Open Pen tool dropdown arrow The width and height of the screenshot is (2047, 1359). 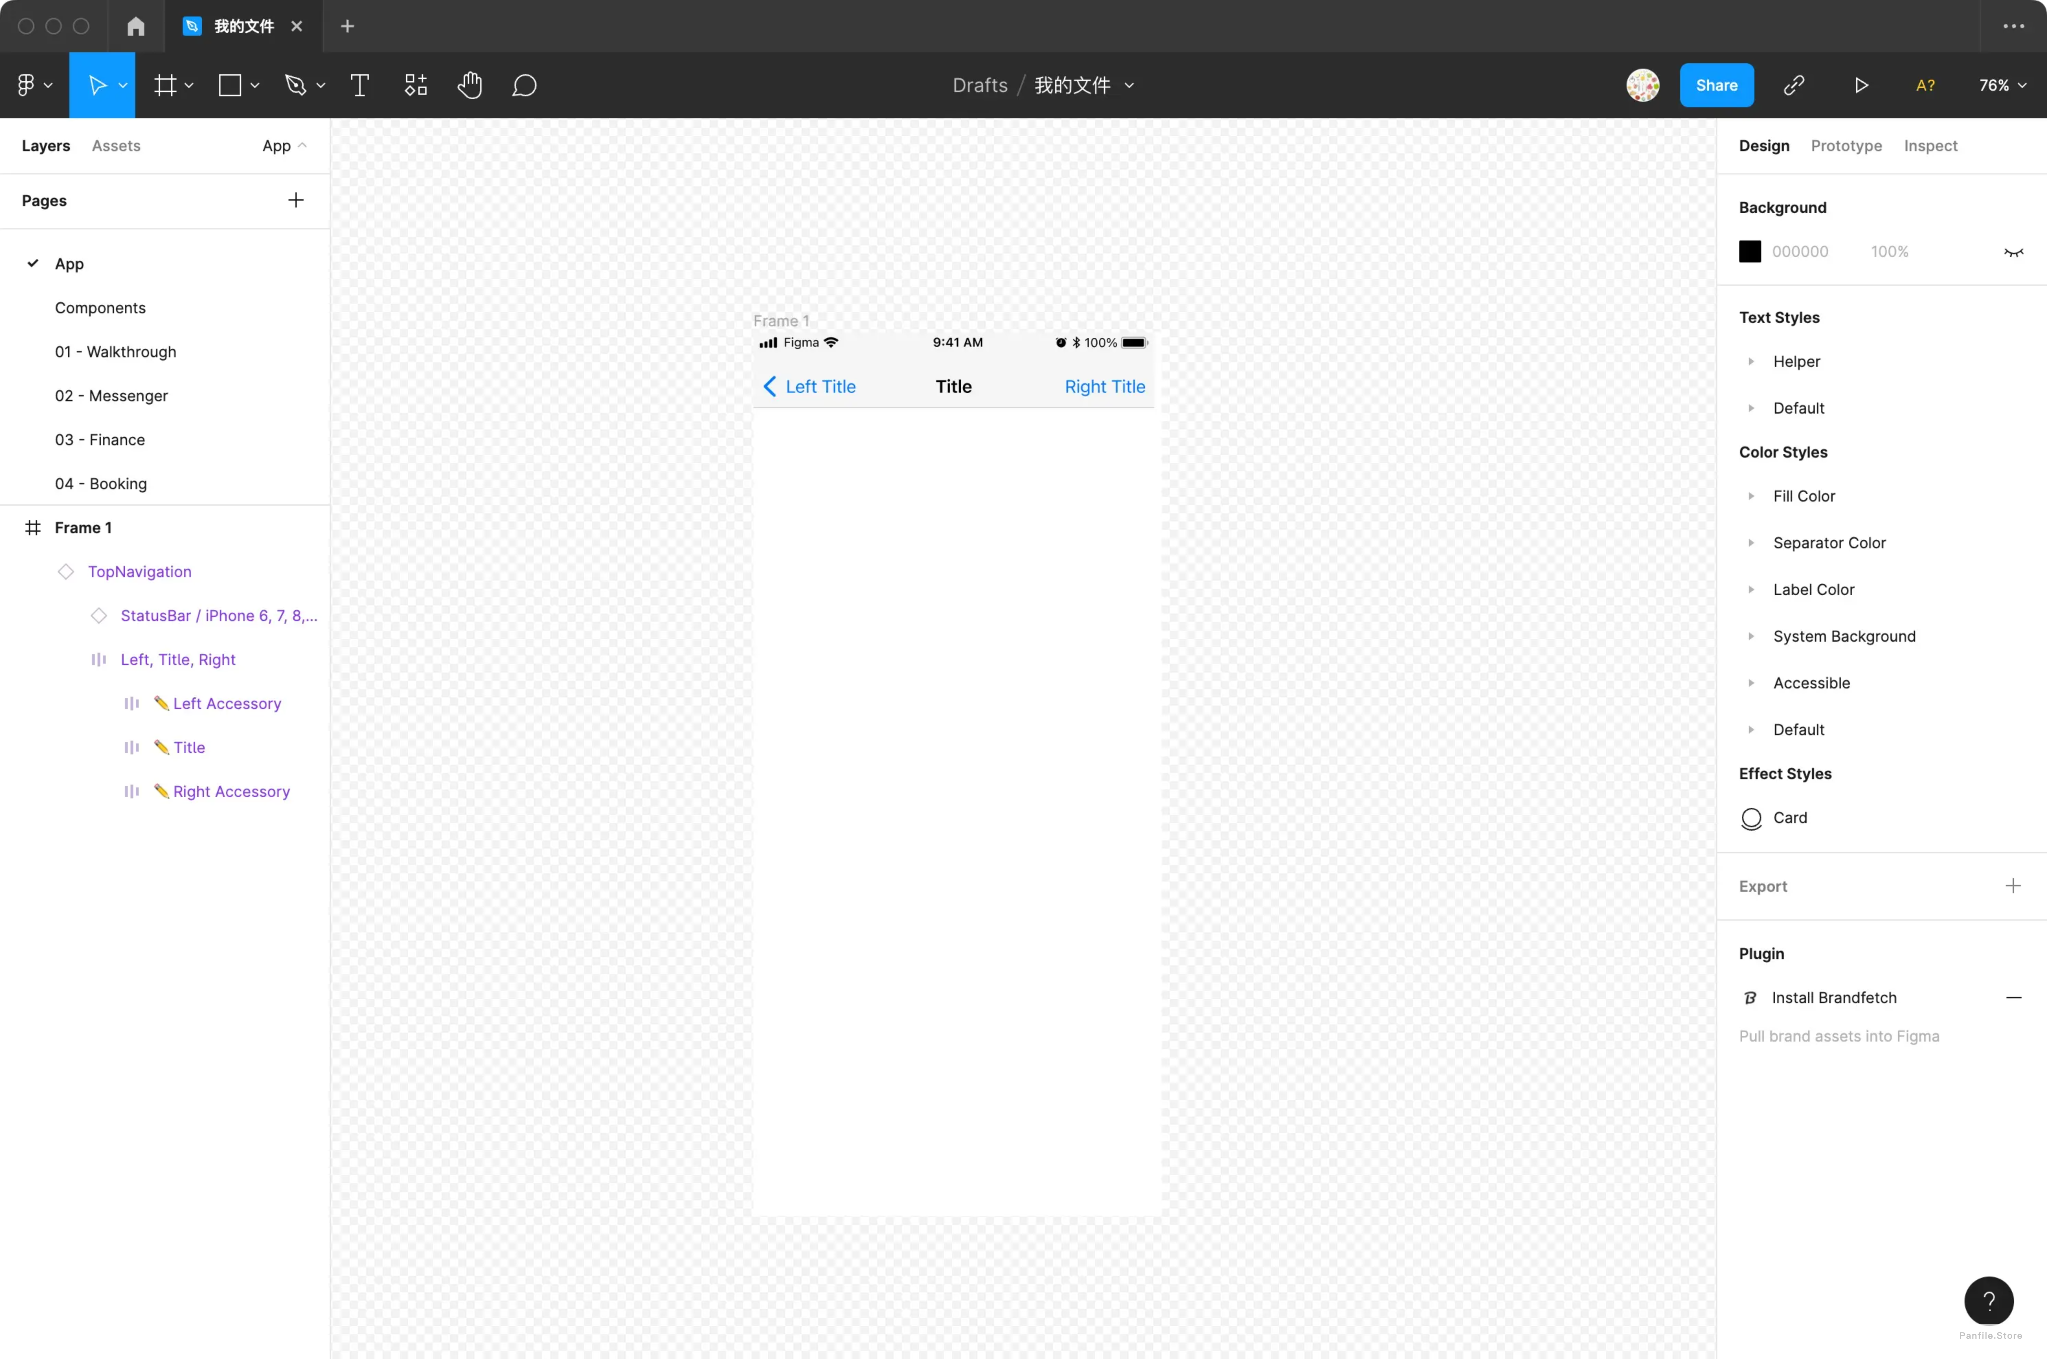[x=320, y=85]
